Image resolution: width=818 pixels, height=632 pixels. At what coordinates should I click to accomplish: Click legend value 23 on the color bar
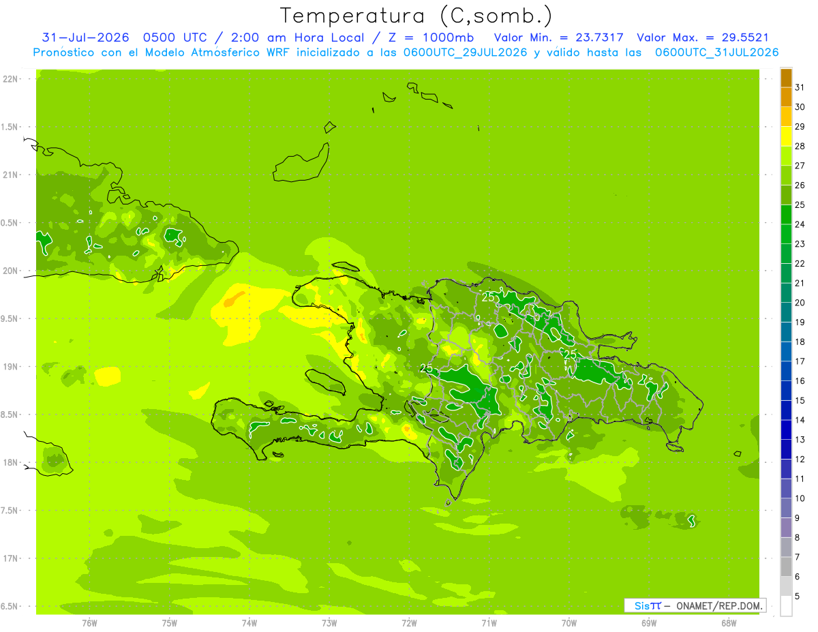click(x=800, y=244)
